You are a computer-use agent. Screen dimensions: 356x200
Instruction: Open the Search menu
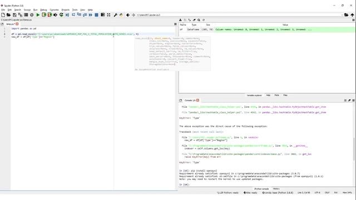pos(17,10)
